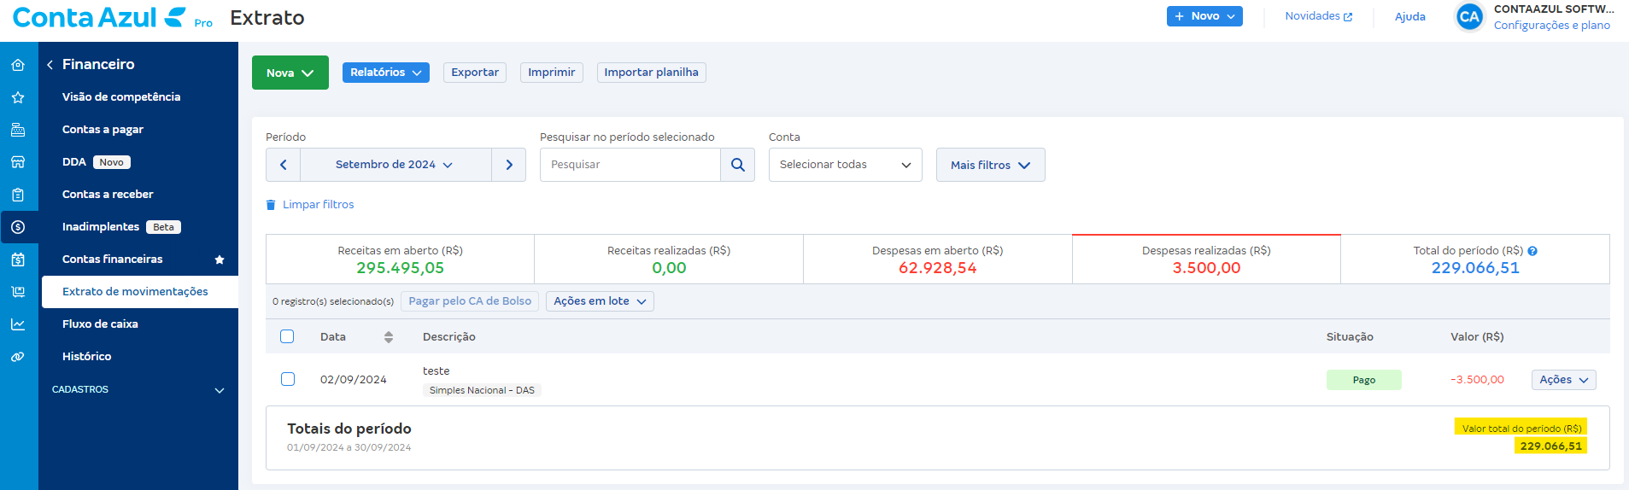Screen dimensions: 1629x490
Task: Click the Limpar filtros link
Action: (x=318, y=205)
